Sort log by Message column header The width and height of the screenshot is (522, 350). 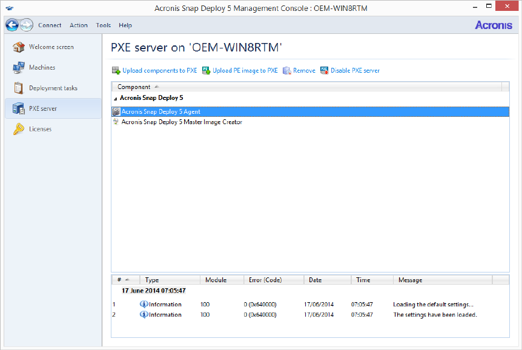coord(443,280)
